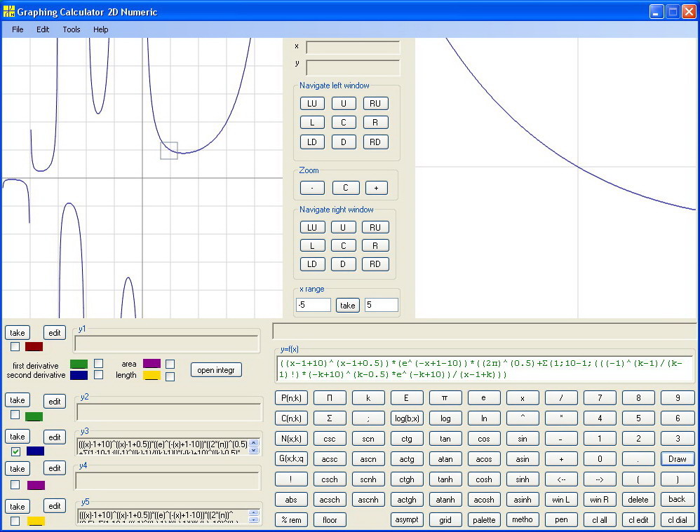Toggle the y1 graph checkbox

(15, 347)
